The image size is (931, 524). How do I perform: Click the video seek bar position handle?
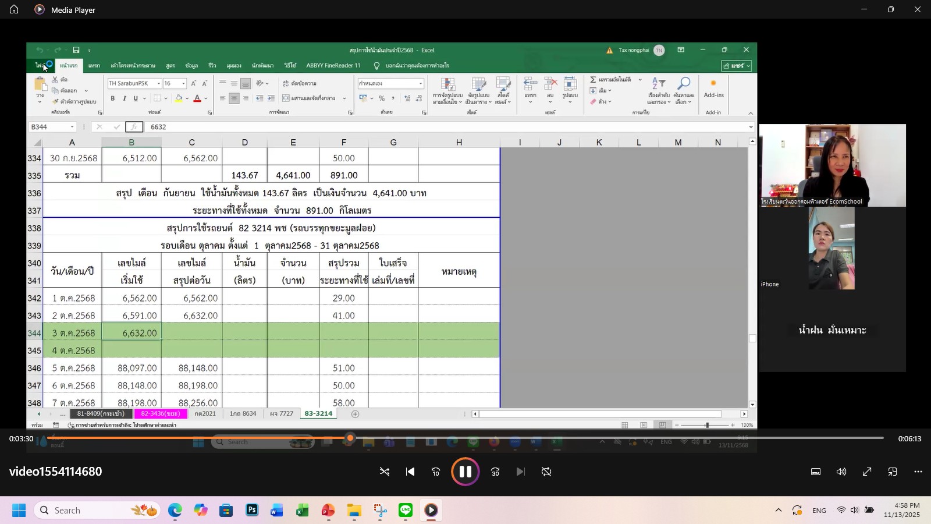coord(350,438)
